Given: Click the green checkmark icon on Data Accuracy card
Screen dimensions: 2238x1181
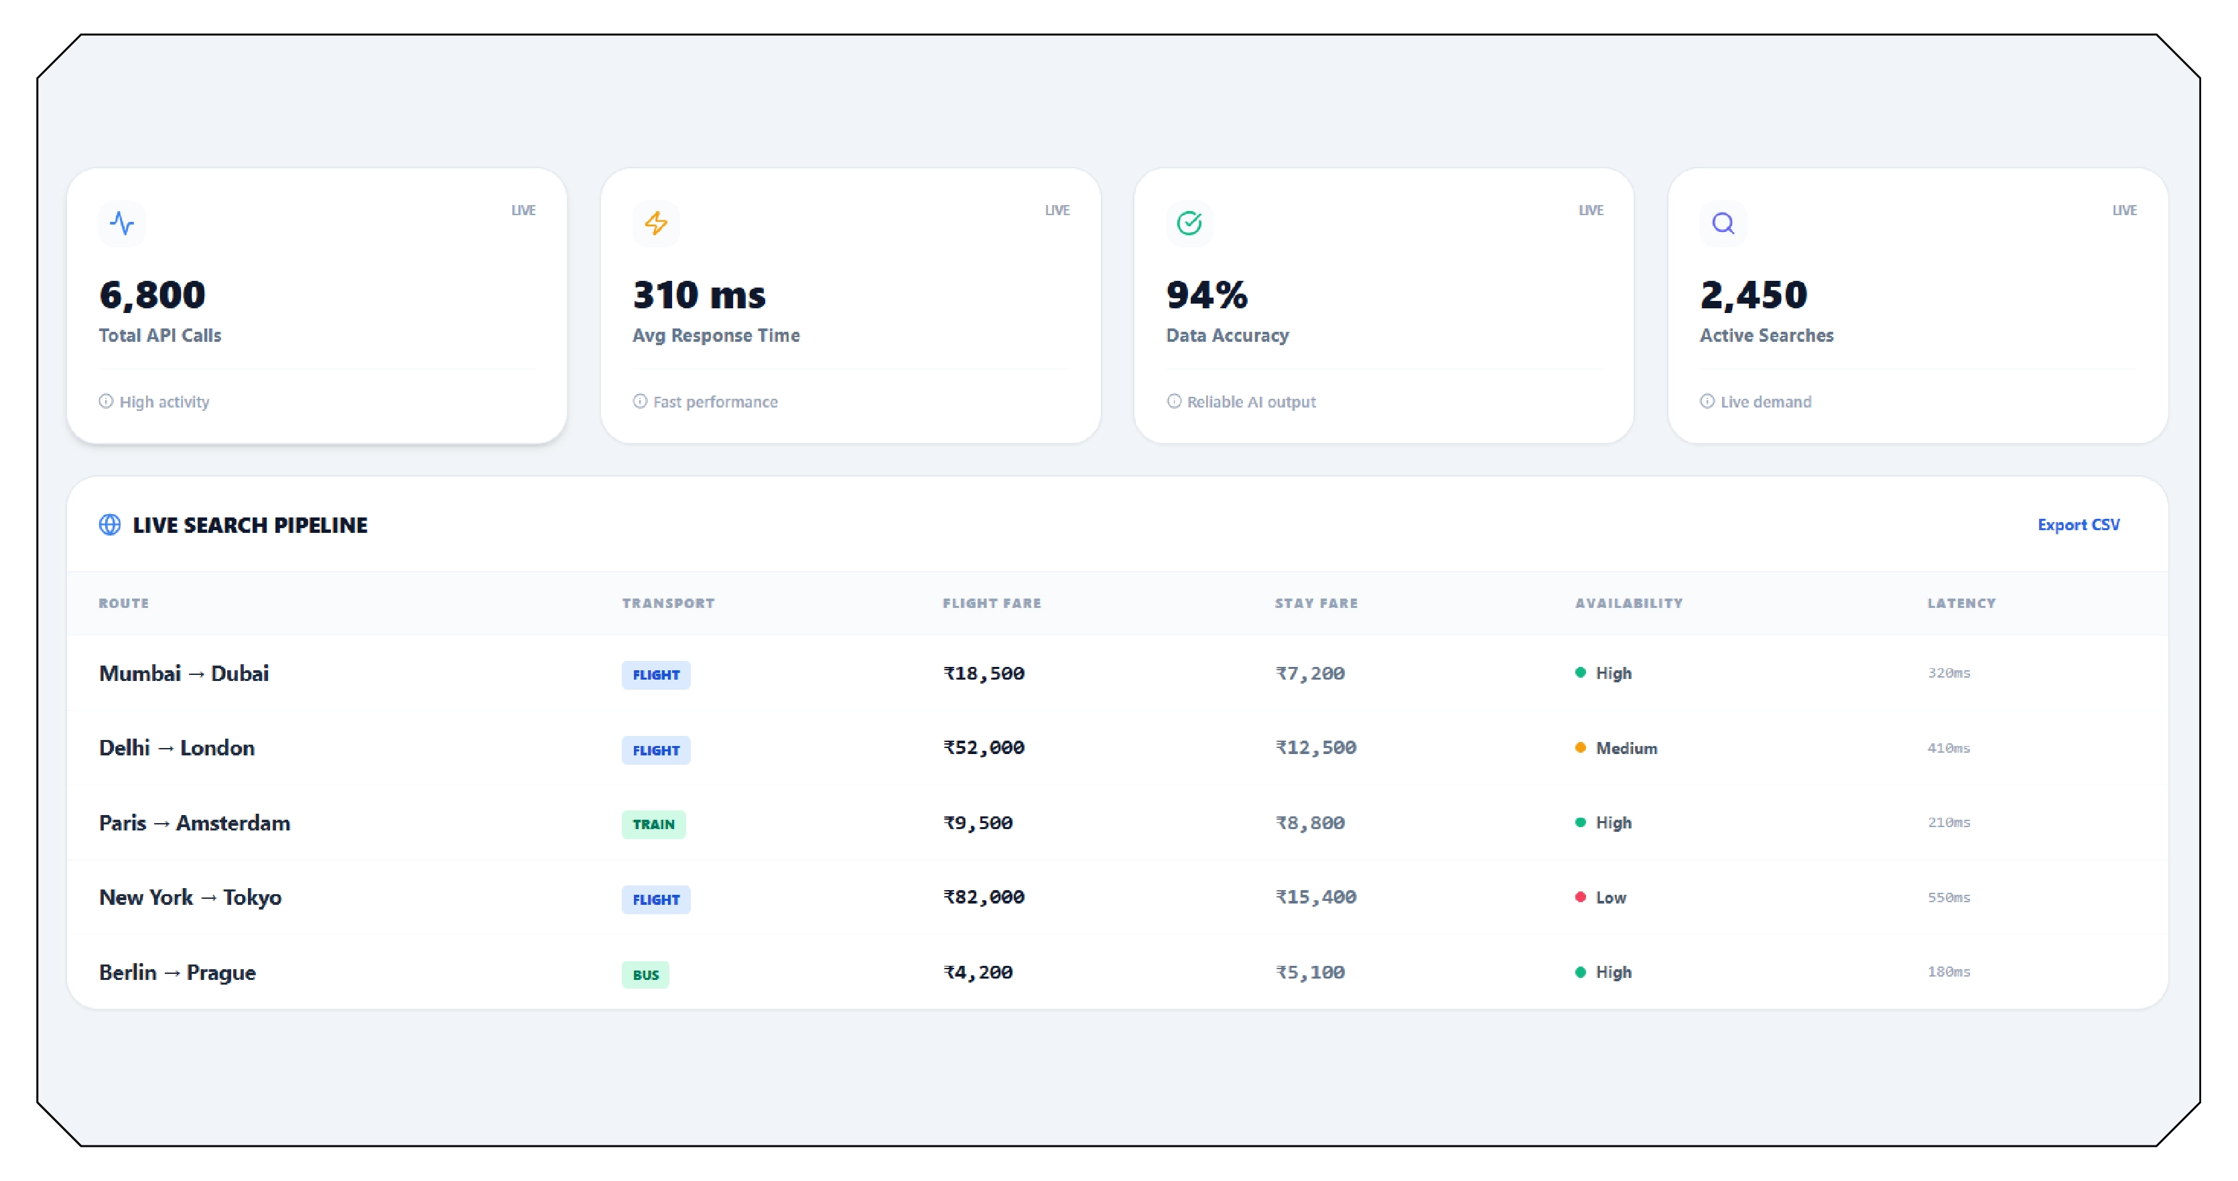Looking at the screenshot, I should point(1189,223).
